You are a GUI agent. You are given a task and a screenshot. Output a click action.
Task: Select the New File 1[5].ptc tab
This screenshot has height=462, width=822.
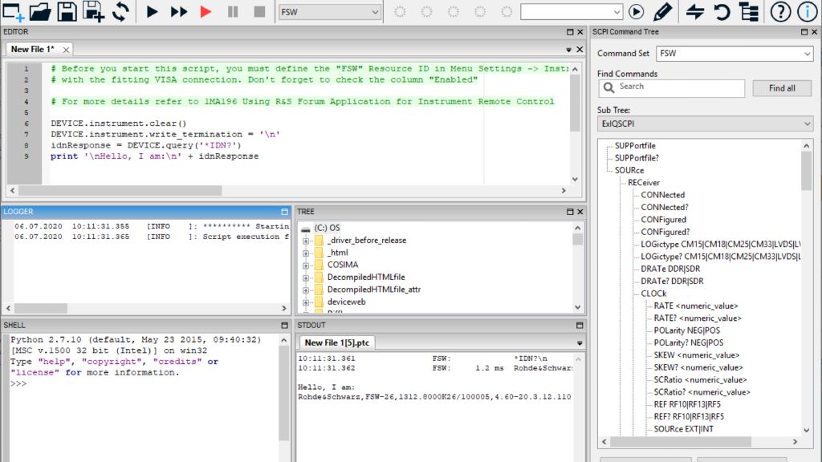click(x=336, y=342)
